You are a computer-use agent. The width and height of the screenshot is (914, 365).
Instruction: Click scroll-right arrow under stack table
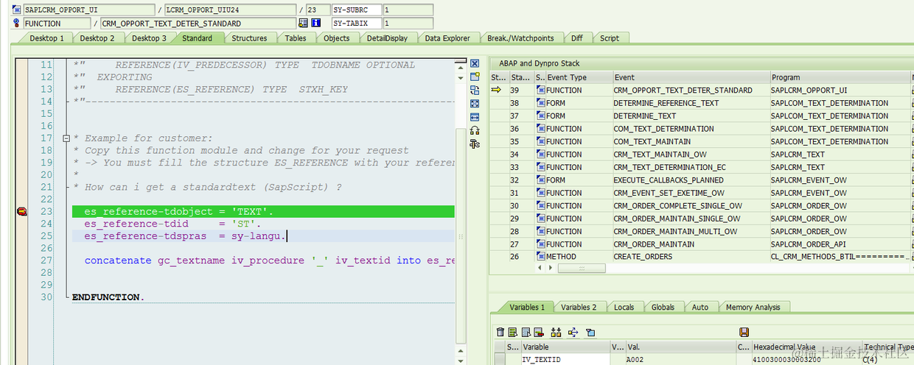pos(551,269)
